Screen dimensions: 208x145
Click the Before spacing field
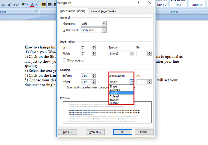(87, 76)
